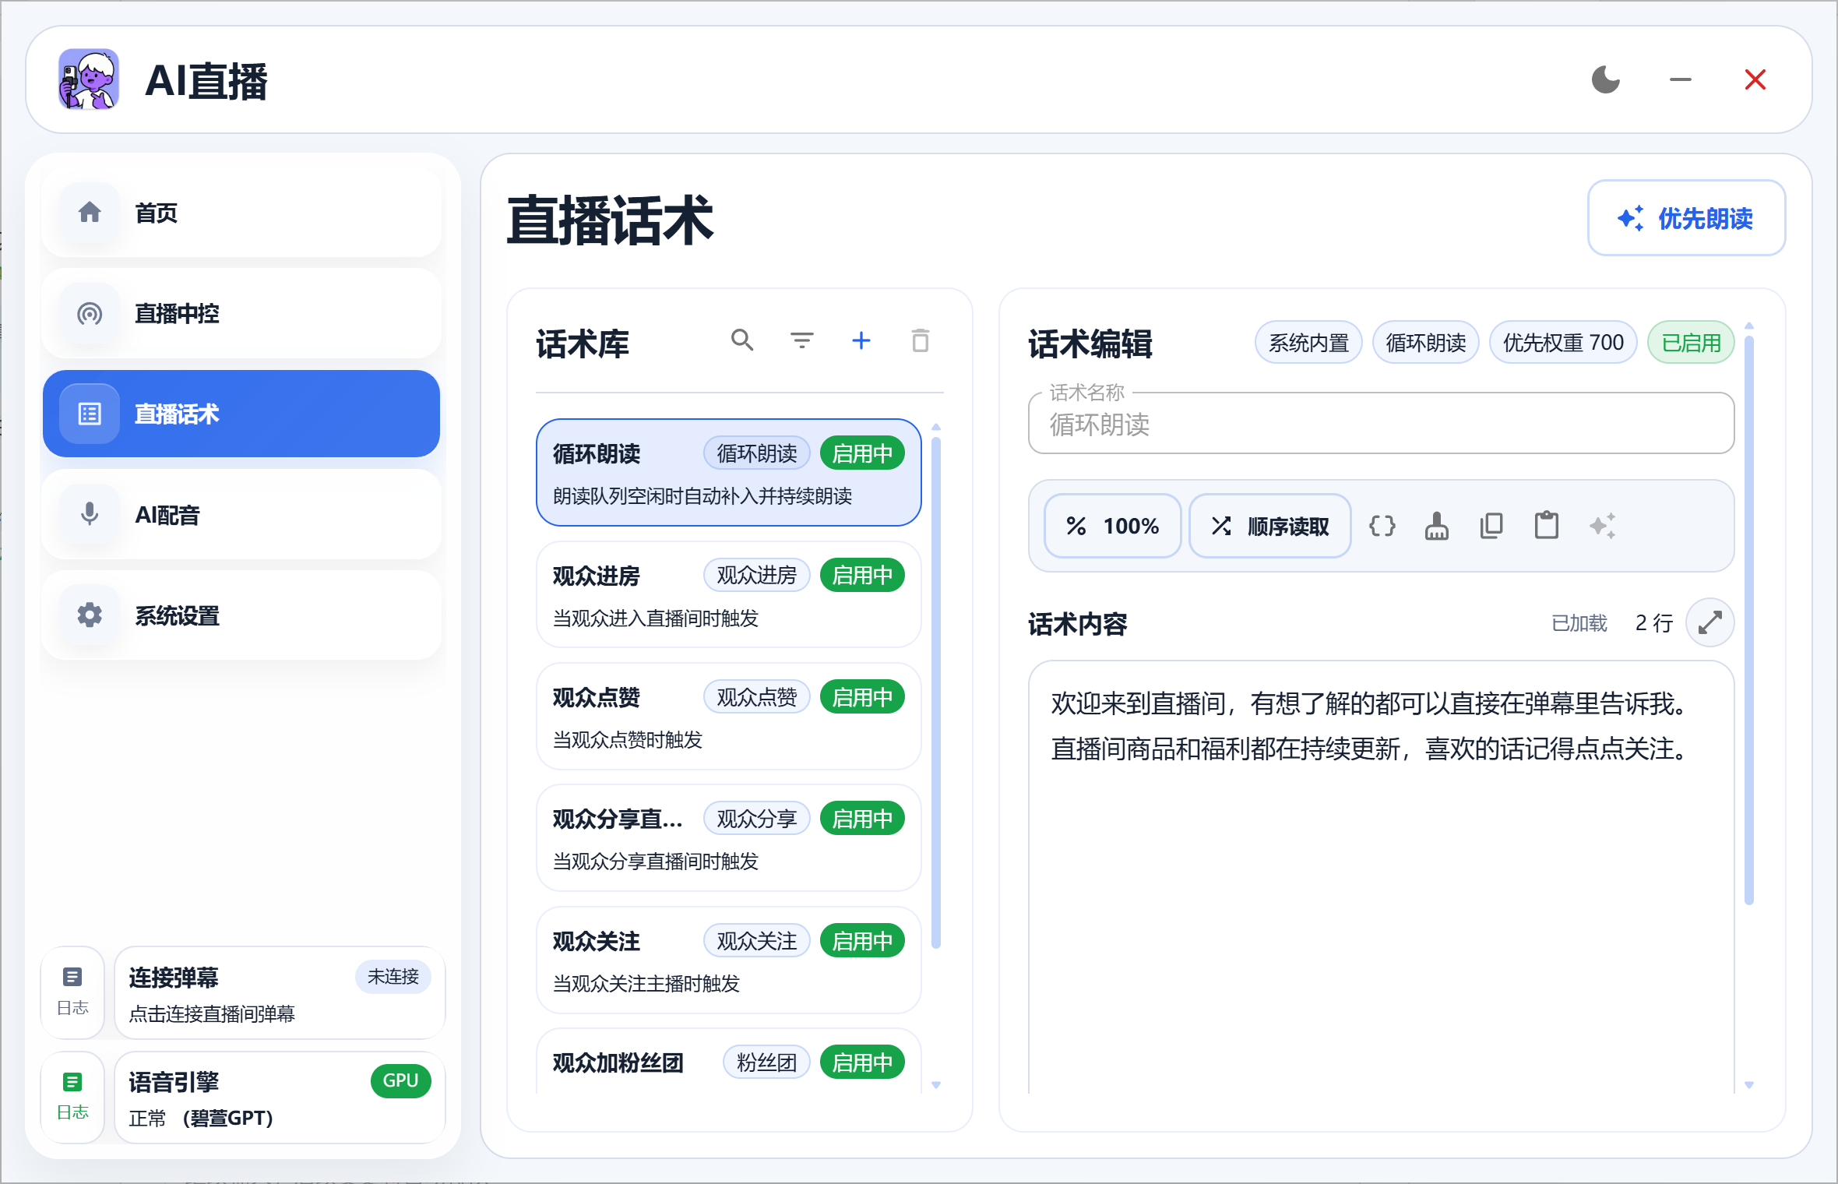Image resolution: width=1838 pixels, height=1184 pixels.
Task: Click the 优先朗读 button
Action: pyautogui.click(x=1687, y=219)
